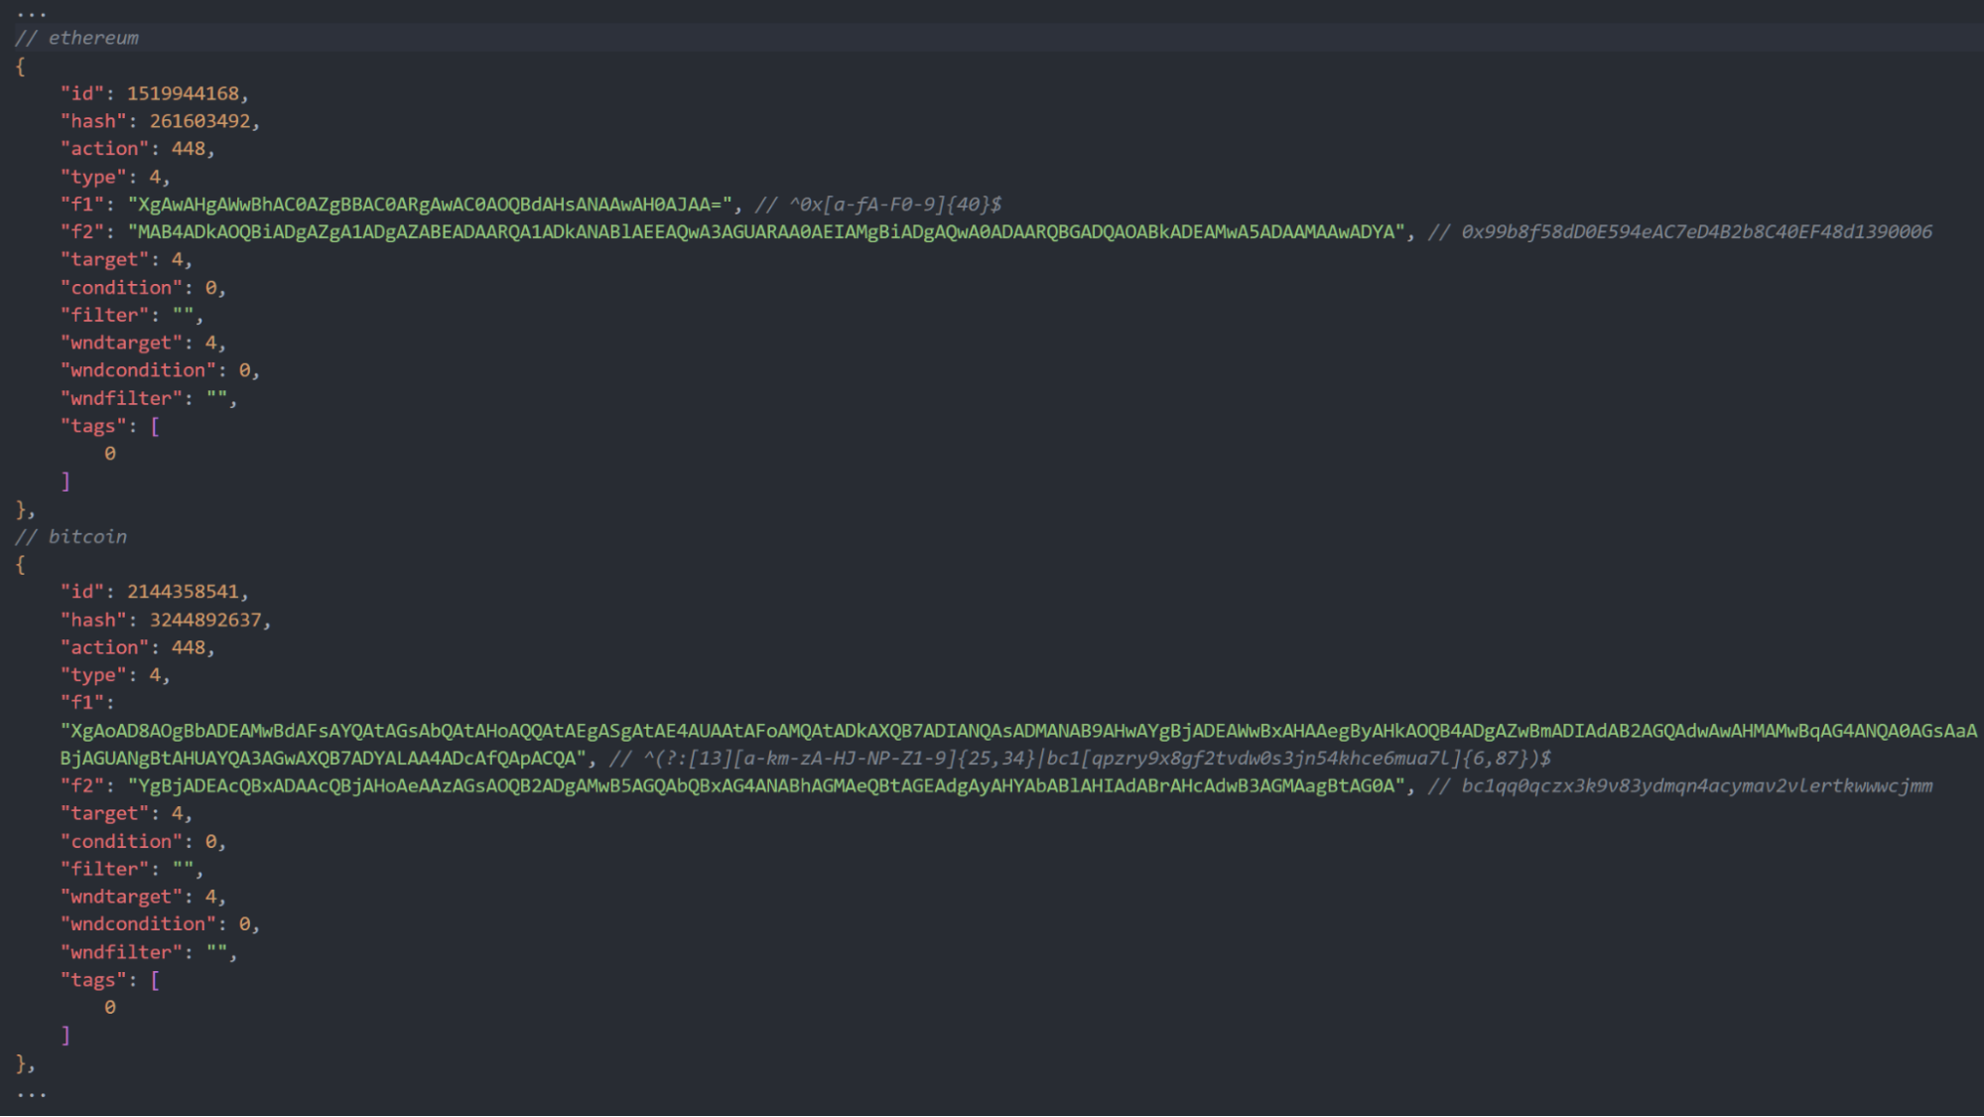
Task: Click the continuation line starting BjAGUANgBtAHUAYQA3
Action: point(325,759)
